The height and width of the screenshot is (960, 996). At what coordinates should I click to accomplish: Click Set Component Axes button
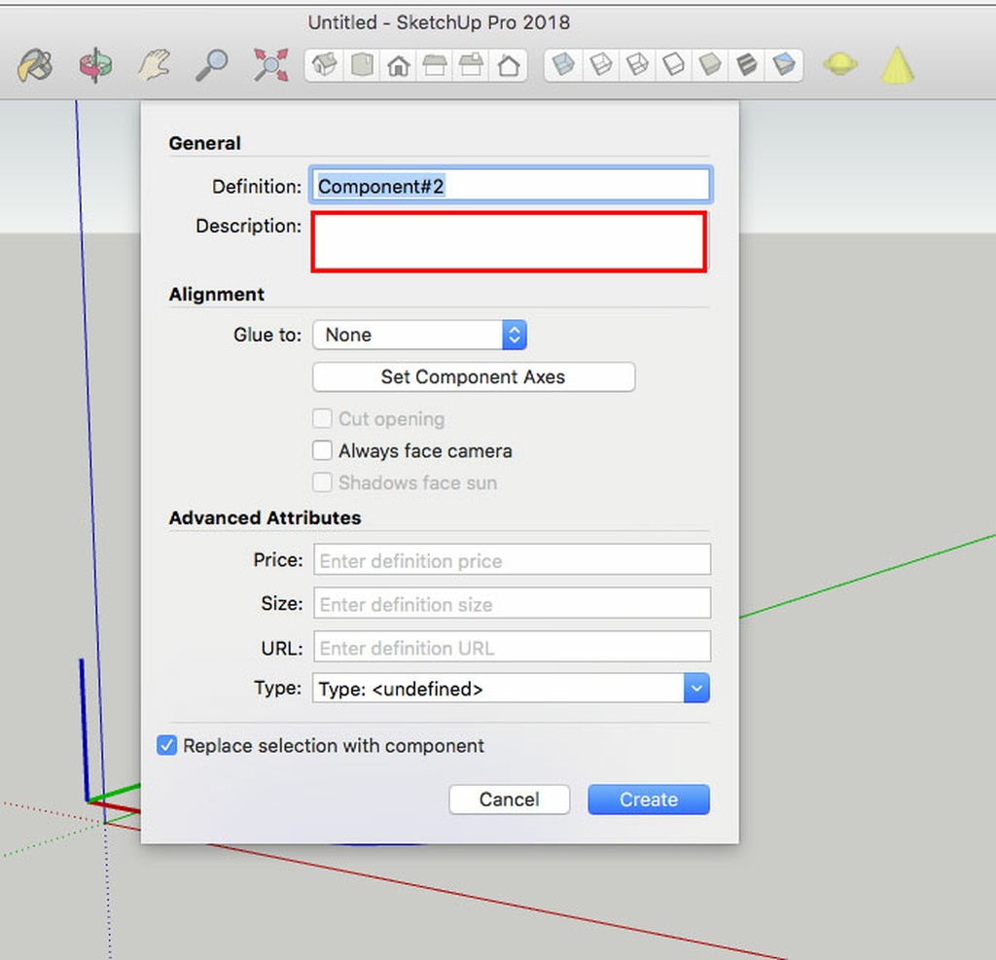click(473, 377)
